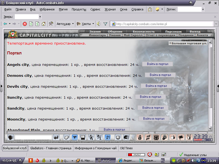
Task: Expand the Зверь combo box arrow
Action: [x=40, y=17]
